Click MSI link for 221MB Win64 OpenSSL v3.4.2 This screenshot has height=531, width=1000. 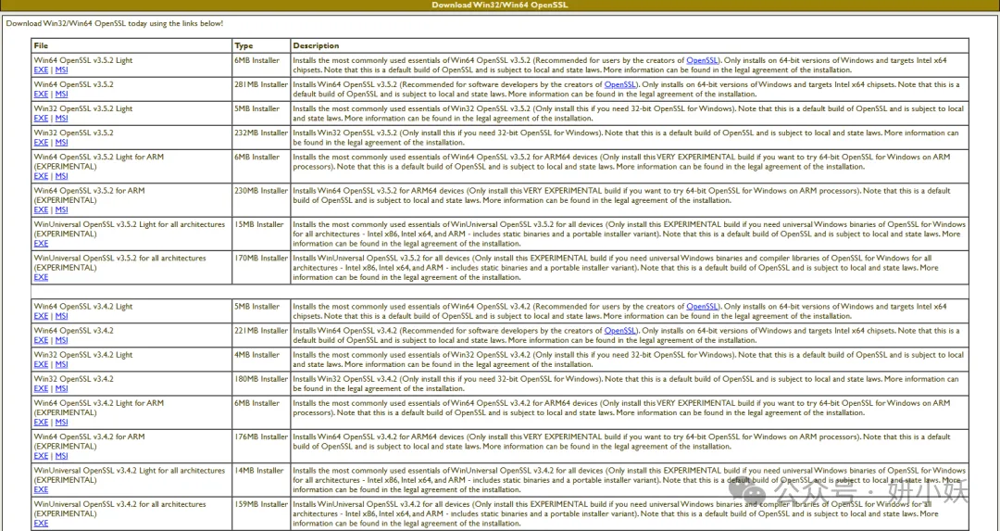tap(61, 340)
